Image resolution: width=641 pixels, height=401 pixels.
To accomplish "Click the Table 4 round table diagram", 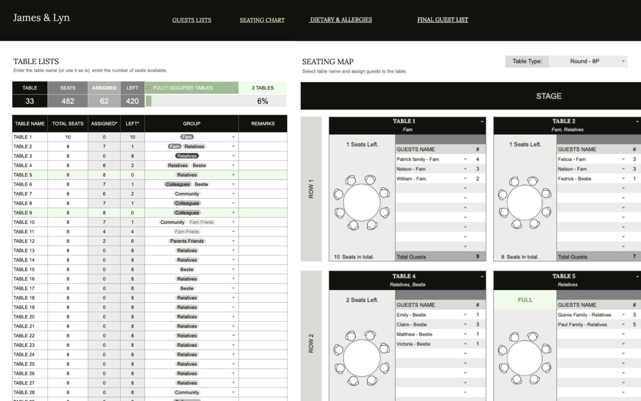I will (362, 358).
